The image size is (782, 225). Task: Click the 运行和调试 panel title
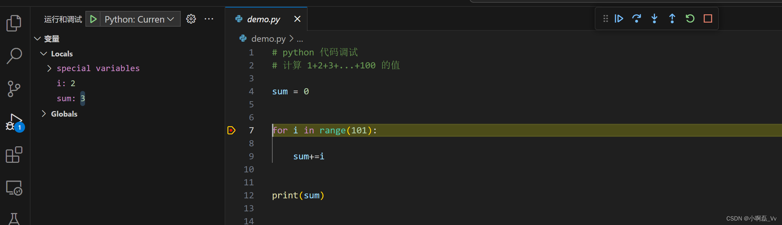tap(63, 19)
